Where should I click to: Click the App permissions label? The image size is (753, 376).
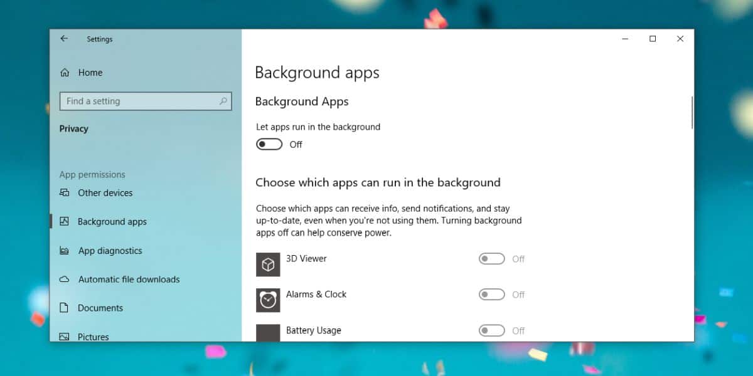[x=92, y=175]
